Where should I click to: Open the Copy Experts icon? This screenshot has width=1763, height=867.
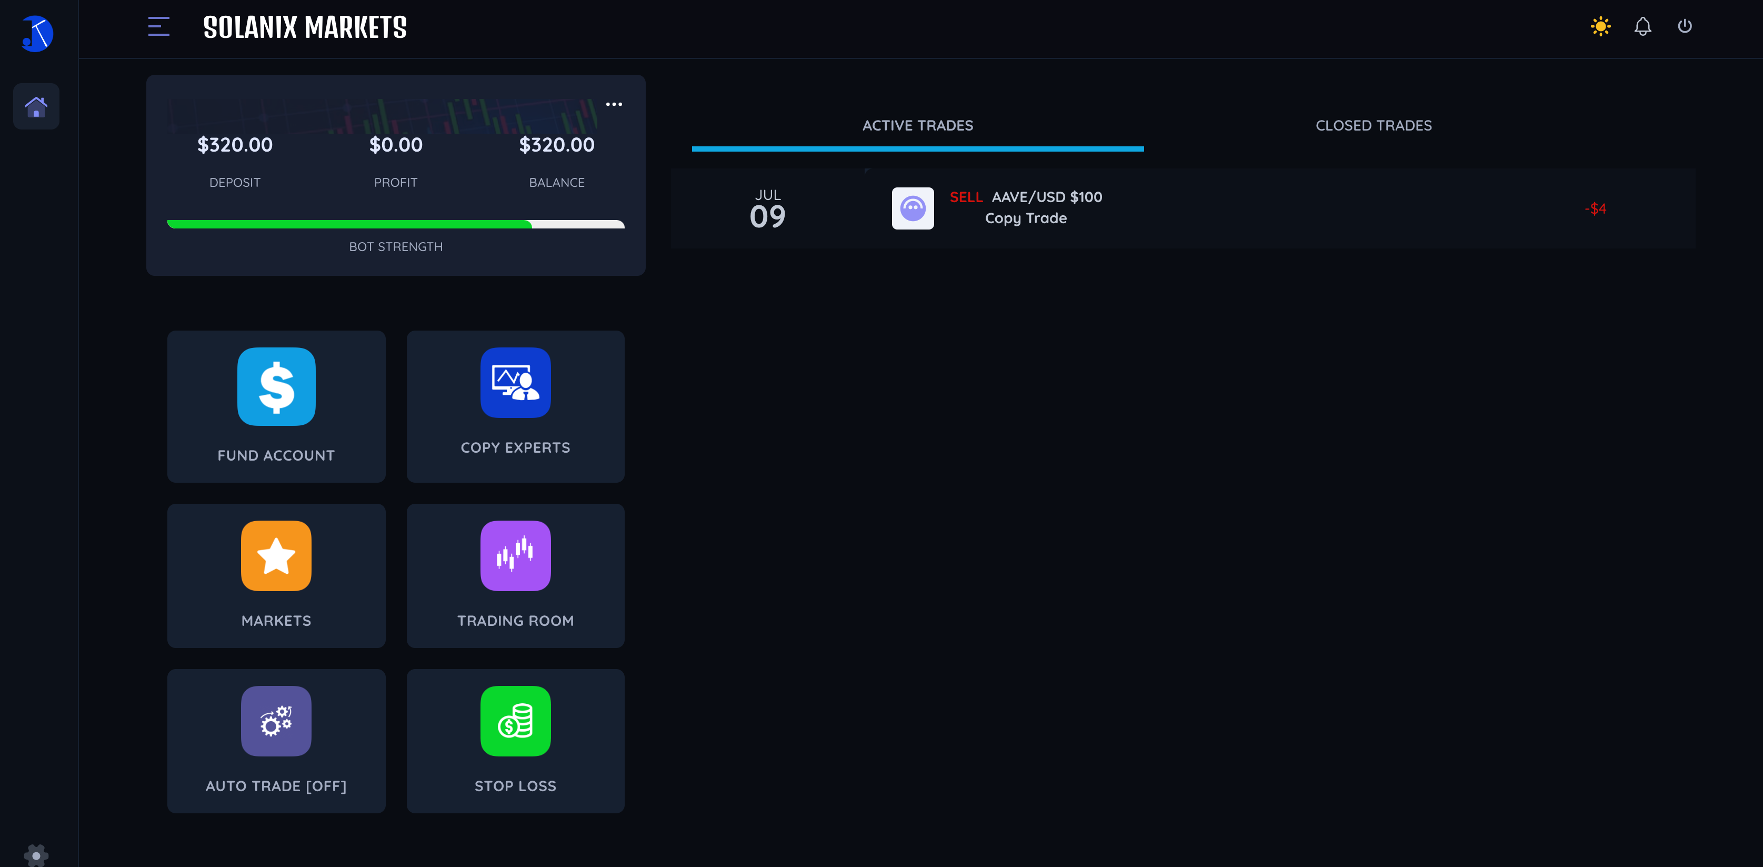click(515, 383)
